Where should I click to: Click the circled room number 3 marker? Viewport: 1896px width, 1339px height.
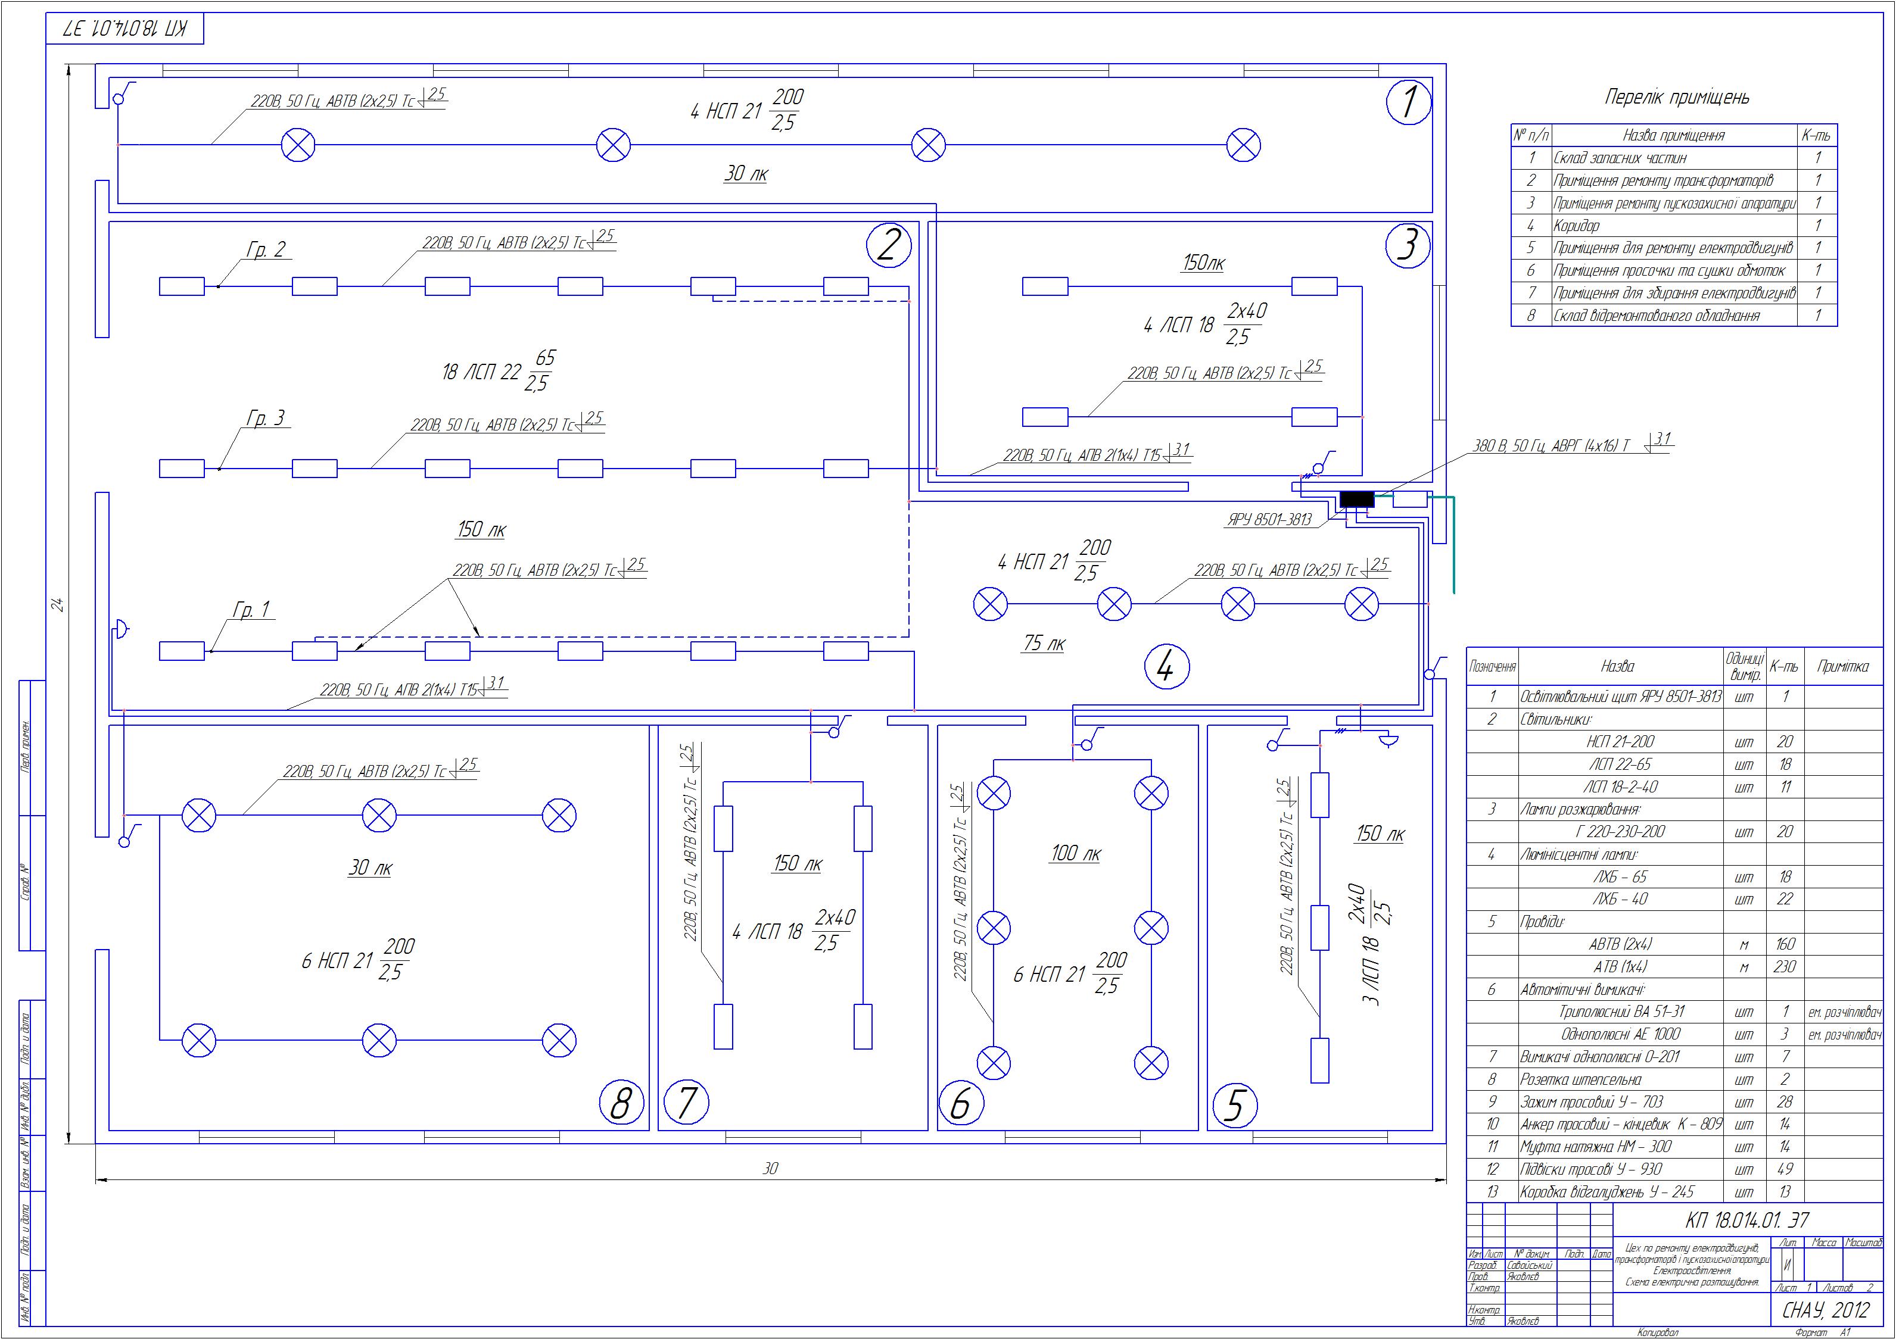click(1407, 245)
